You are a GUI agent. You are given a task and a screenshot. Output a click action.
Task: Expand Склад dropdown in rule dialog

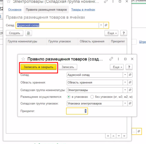[x=125, y=75]
